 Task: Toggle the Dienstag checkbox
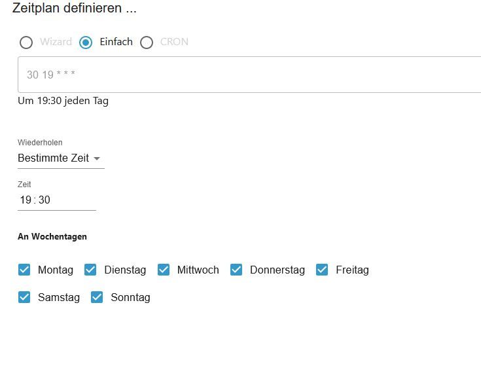(90, 270)
